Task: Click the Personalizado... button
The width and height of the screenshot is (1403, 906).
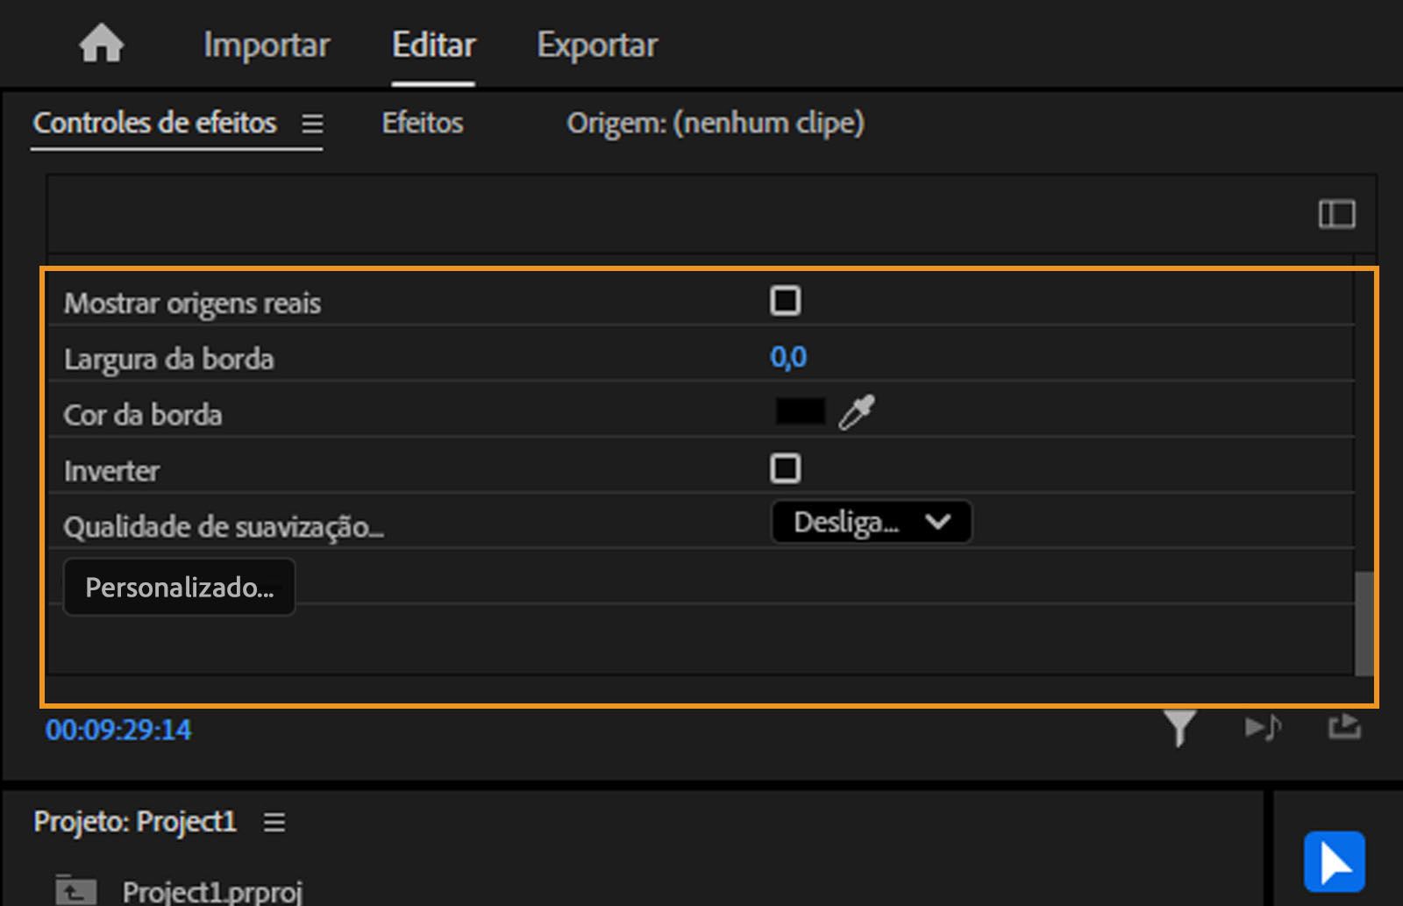Action: point(180,587)
